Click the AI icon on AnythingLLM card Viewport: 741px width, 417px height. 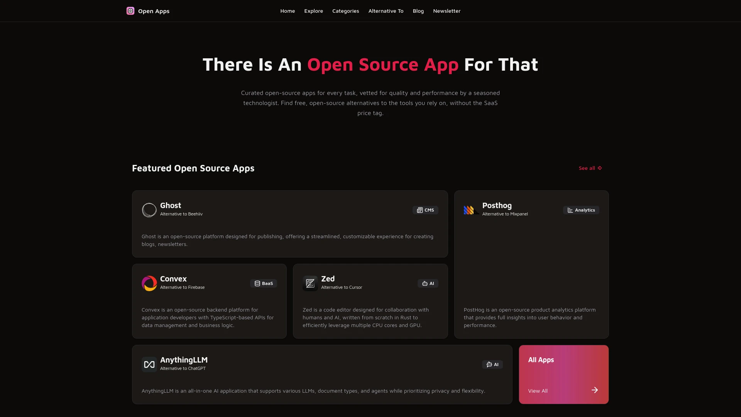tap(489, 364)
